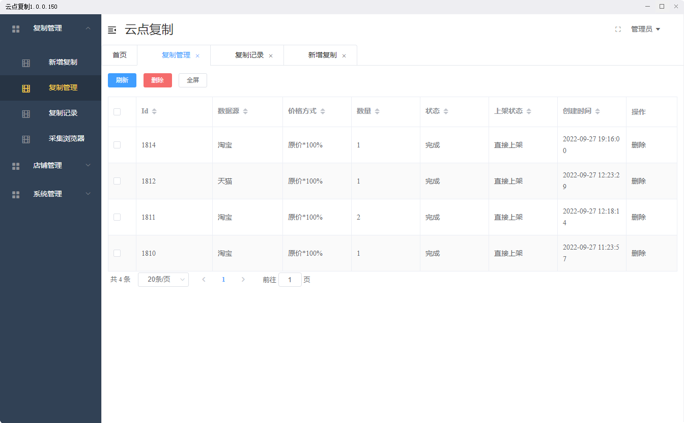Open 复制记录 via its sidebar icon
The height and width of the screenshot is (423, 684).
coord(26,113)
